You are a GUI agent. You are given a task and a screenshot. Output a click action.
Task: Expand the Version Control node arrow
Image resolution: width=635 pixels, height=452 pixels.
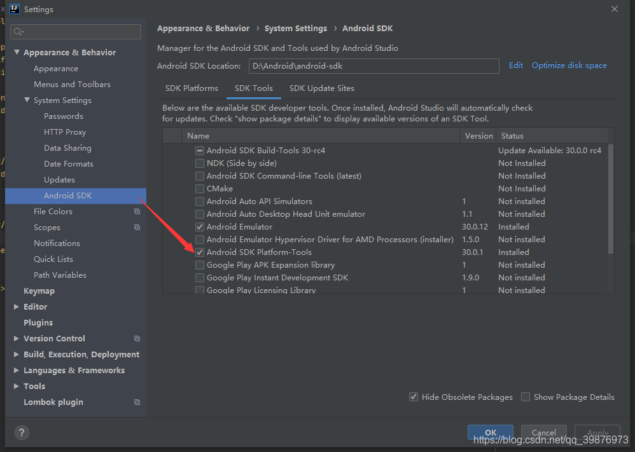(x=17, y=338)
